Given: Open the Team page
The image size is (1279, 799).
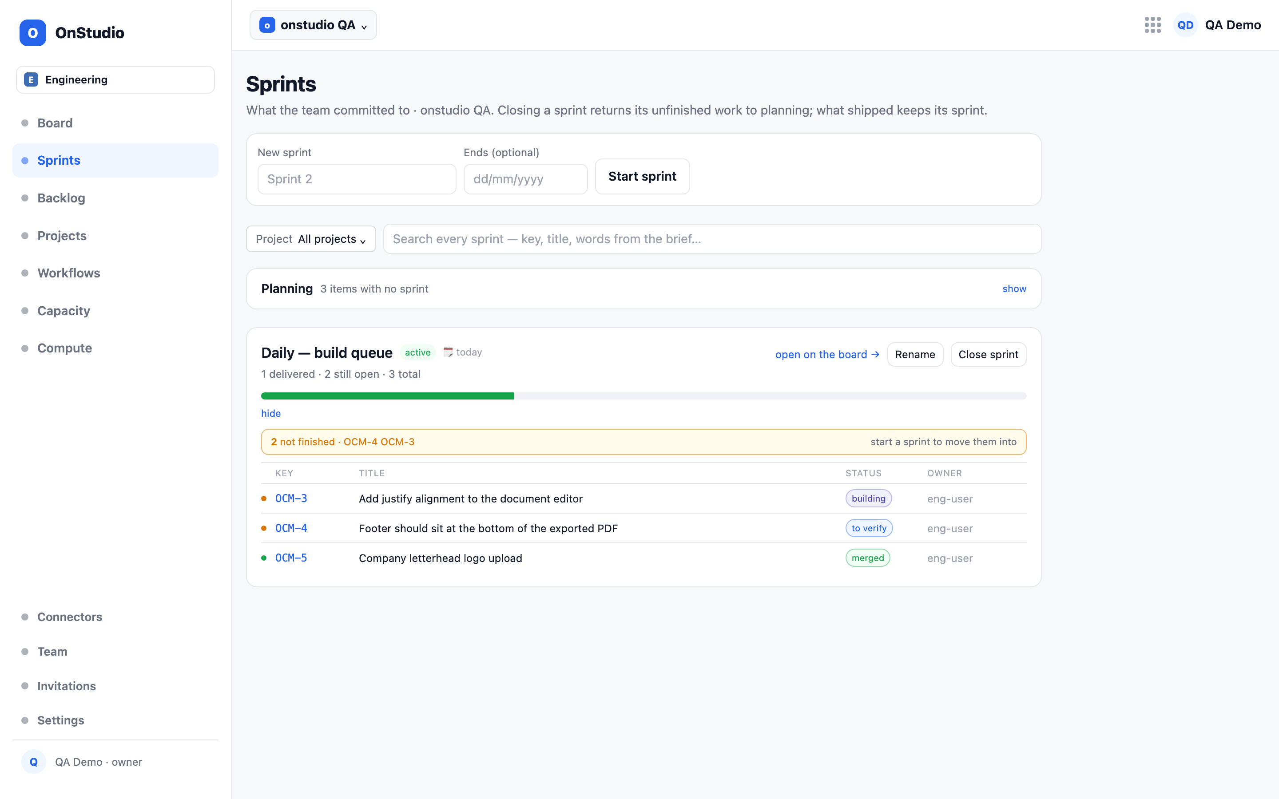Looking at the screenshot, I should [115, 652].
